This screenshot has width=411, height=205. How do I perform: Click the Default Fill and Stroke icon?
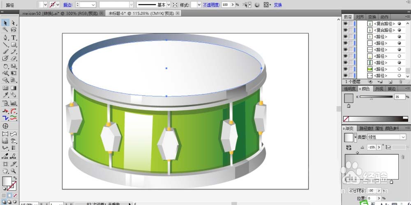[5, 189]
